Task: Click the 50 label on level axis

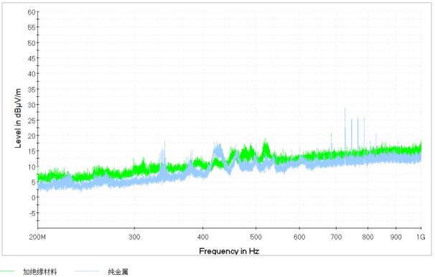Action: pyautogui.click(x=32, y=43)
